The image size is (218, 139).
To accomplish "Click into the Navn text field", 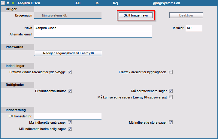I will pos(93,28).
